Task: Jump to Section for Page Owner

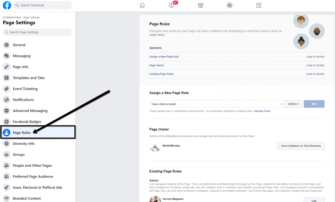Action: pos(315,65)
